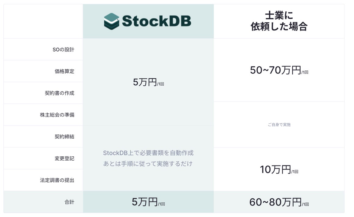354x217 pixels.
Task: Click the StockDB total 5万円 cell
Action: (148, 202)
